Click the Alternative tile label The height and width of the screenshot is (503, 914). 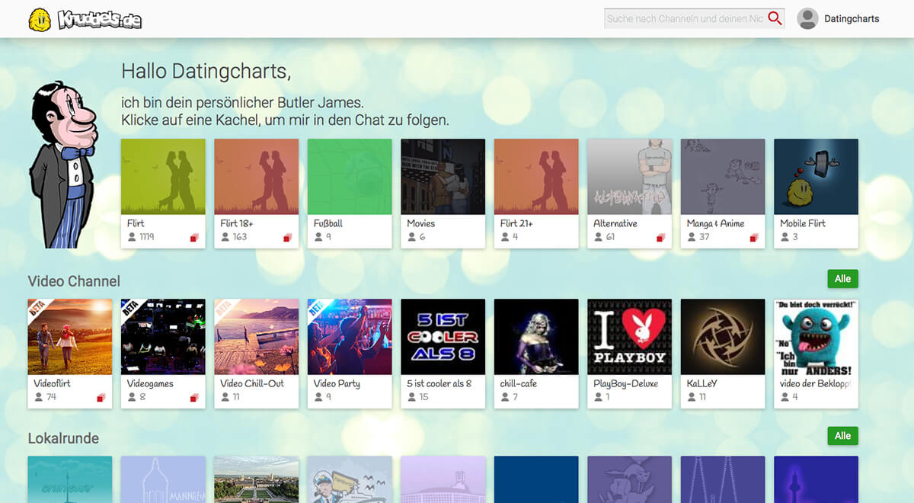pos(615,223)
